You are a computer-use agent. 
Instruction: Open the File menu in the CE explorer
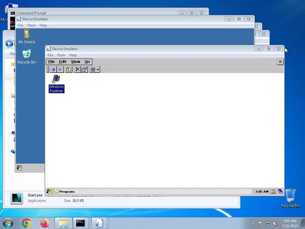pyautogui.click(x=51, y=62)
